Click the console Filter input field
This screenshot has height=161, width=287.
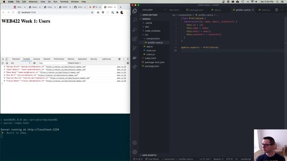click(52, 63)
